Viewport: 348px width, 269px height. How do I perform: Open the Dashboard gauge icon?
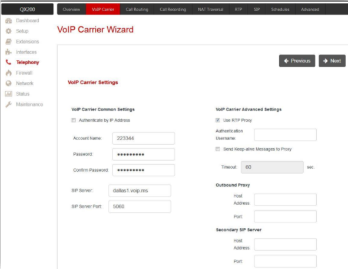(x=9, y=21)
